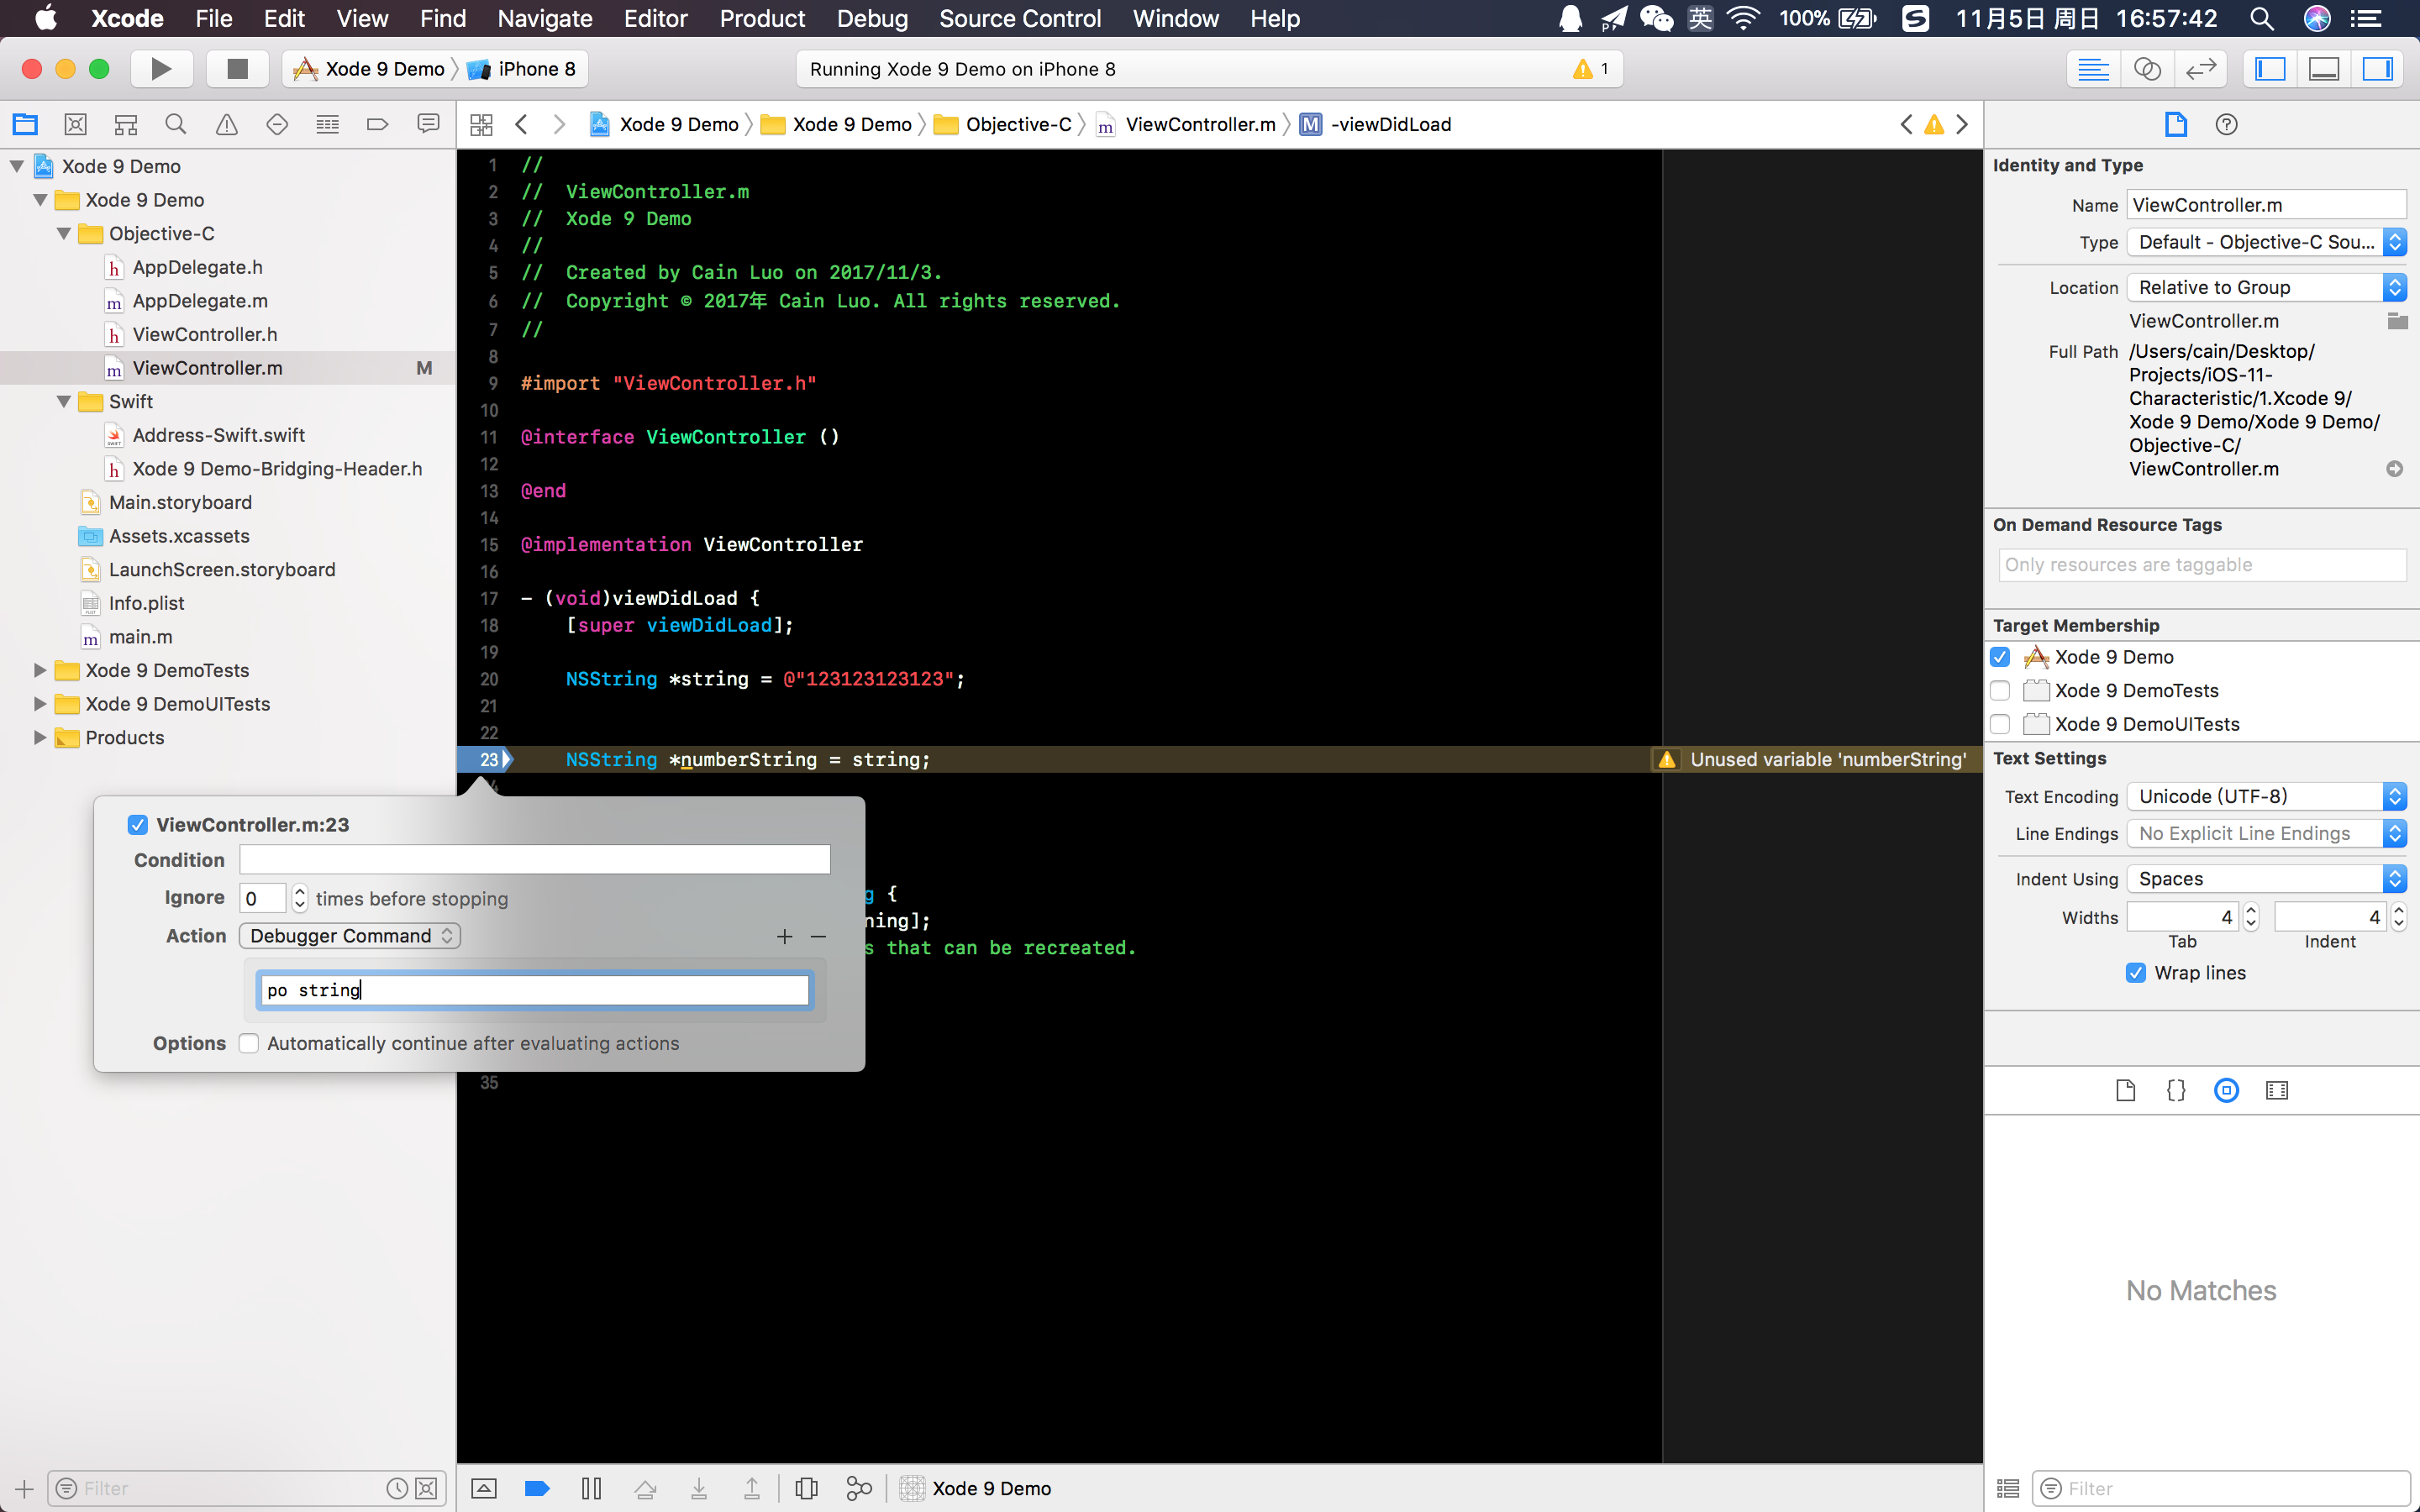The height and width of the screenshot is (1512, 2420).
Task: Open the Source Control menu
Action: [1019, 18]
